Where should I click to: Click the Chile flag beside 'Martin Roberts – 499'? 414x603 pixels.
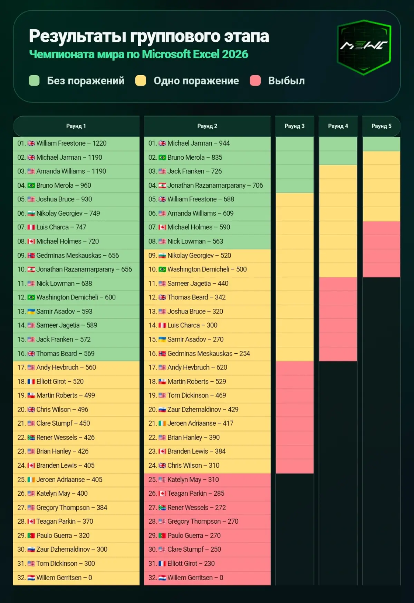(31, 395)
